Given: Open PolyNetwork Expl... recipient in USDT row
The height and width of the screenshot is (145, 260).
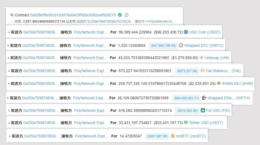Looking at the screenshot, I should 91,123.
